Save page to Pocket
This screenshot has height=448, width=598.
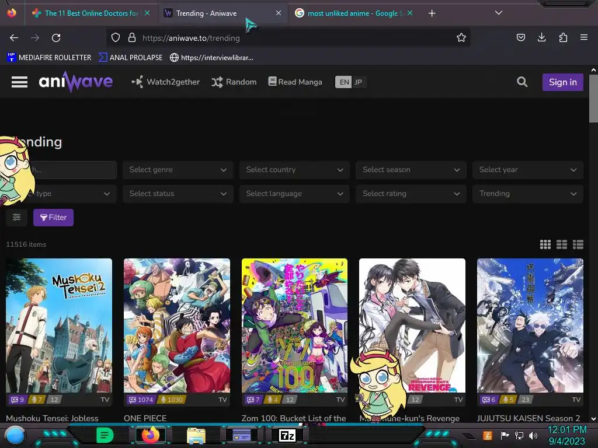tap(521, 37)
